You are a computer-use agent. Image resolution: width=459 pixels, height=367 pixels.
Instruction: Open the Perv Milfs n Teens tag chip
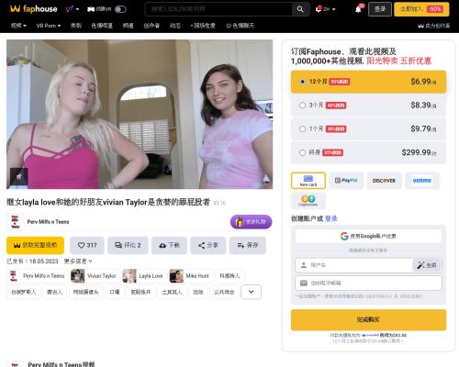pyautogui.click(x=38, y=276)
